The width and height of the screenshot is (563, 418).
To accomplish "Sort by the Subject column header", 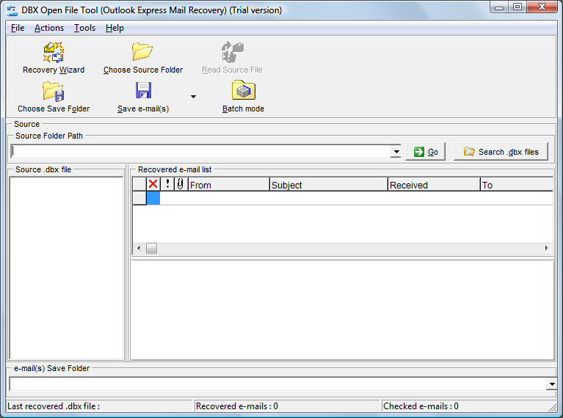I will [x=329, y=184].
